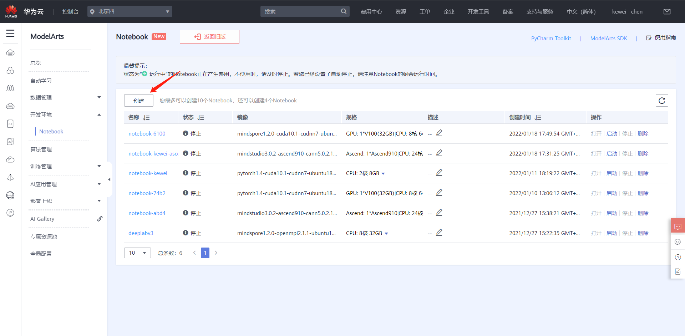Screen dimensions: 685x336
Task: Edit description of notebook-kewei
Action: [439, 173]
